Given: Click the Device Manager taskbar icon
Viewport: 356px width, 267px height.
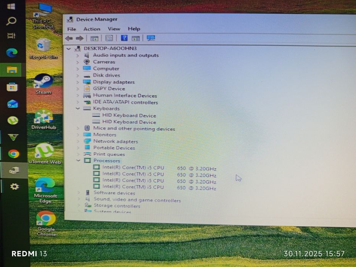Looking at the screenshot, I should [x=14, y=170].
